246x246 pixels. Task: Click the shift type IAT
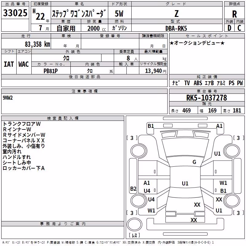click(x=9, y=64)
